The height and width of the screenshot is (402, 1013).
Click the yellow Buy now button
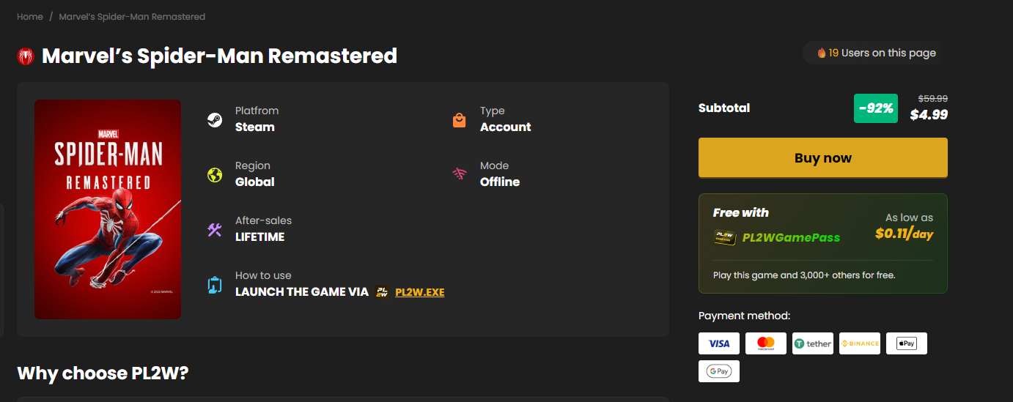click(x=822, y=157)
